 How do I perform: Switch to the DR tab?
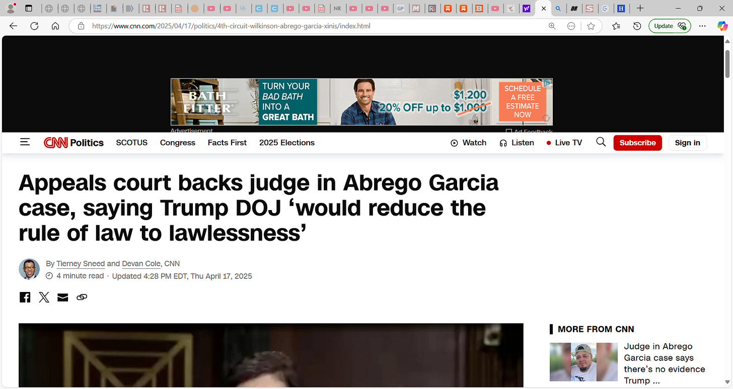[573, 9]
